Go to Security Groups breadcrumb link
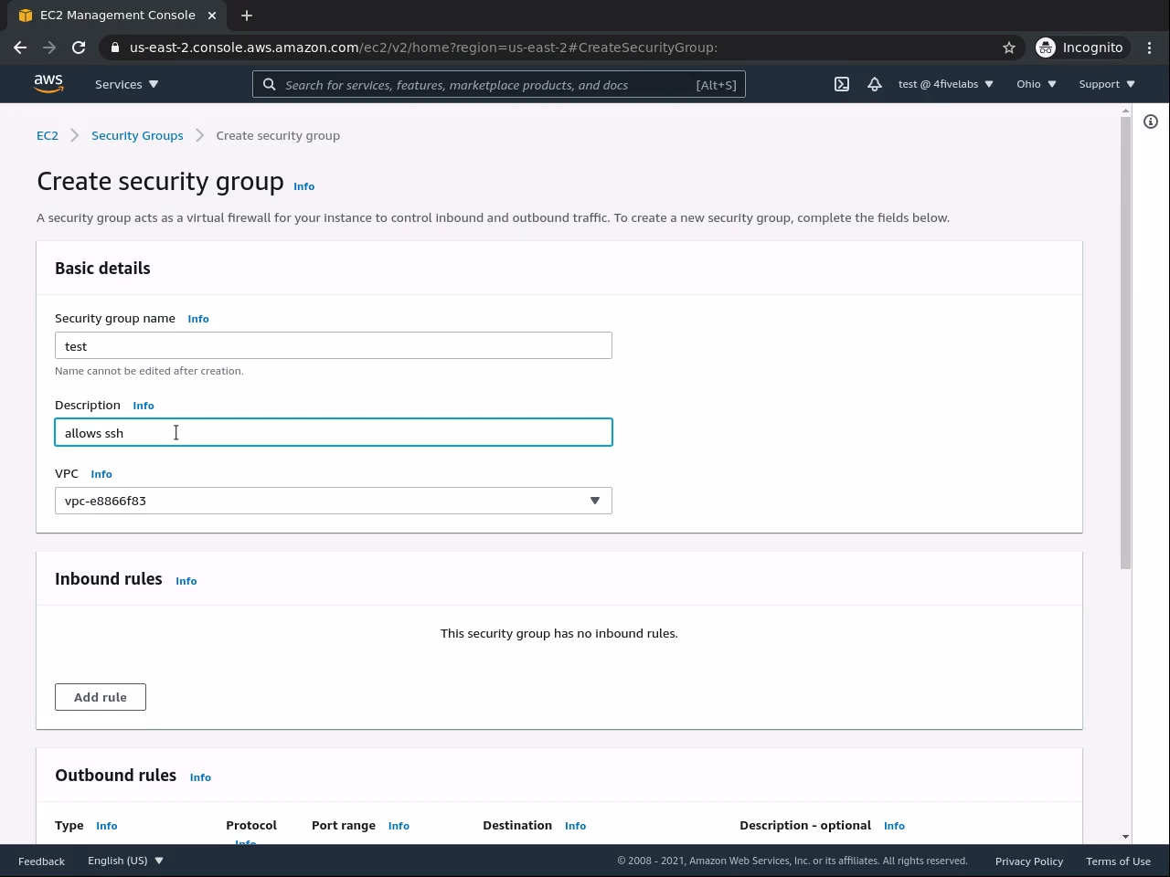 [x=137, y=135]
